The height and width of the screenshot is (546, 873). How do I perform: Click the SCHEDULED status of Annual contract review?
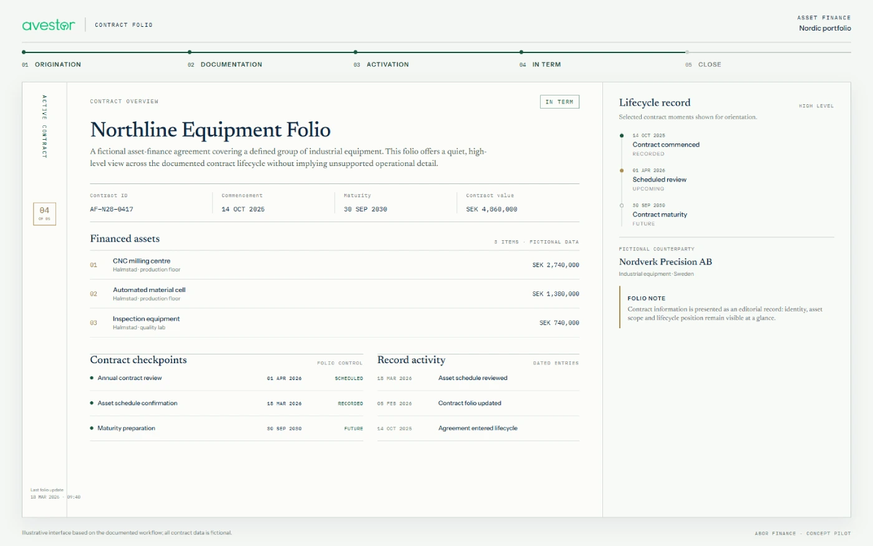click(349, 379)
